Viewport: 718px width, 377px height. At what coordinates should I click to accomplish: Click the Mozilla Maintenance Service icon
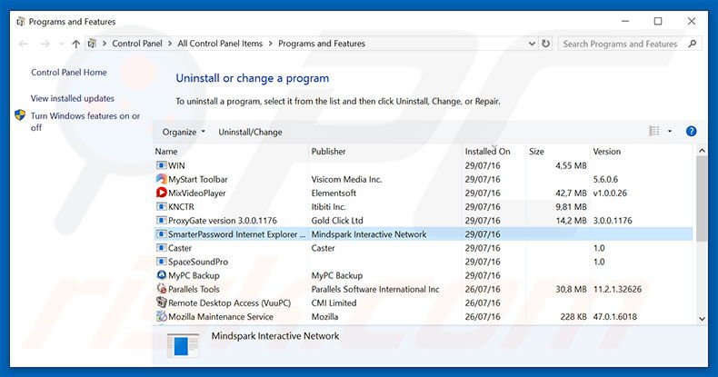161,316
